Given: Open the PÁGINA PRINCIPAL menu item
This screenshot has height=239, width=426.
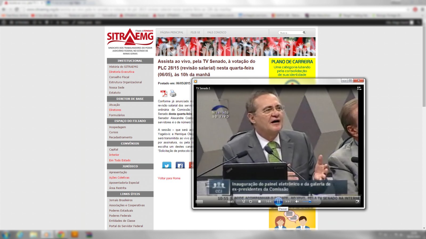Looking at the screenshot, I should click(x=172, y=32).
